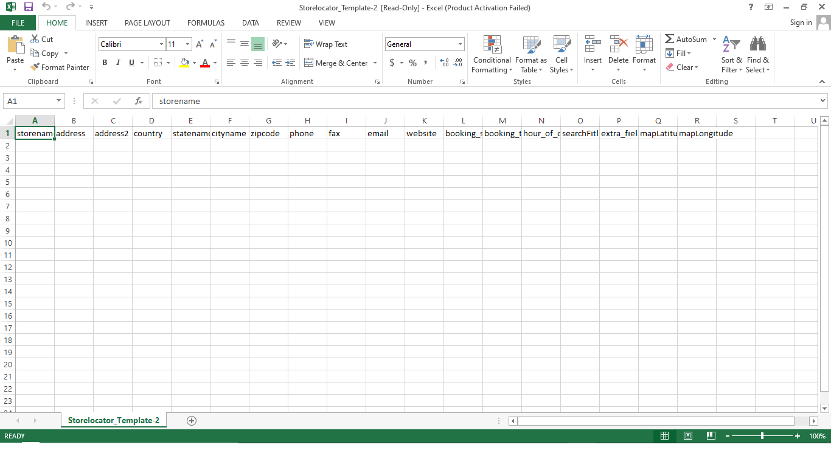The width and height of the screenshot is (831, 467).
Task: Toggle Wrap Text for the cell
Action: tap(325, 44)
